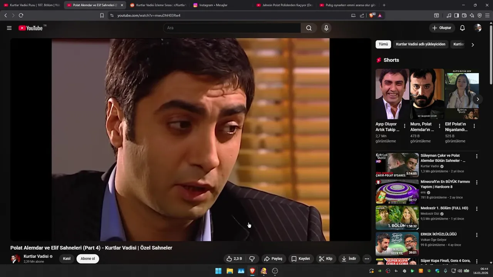The height and width of the screenshot is (277, 493).
Task: Open the Elif Polat'ın Nişanlandı Short title
Action: tap(456, 127)
